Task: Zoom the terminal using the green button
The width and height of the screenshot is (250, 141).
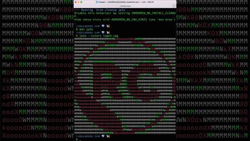Action: coord(81,2)
